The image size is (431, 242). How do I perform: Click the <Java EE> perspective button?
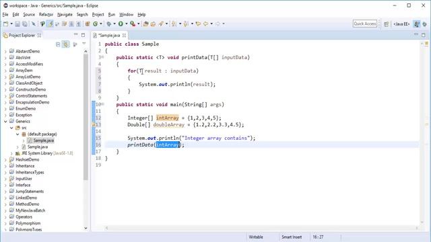click(x=401, y=24)
